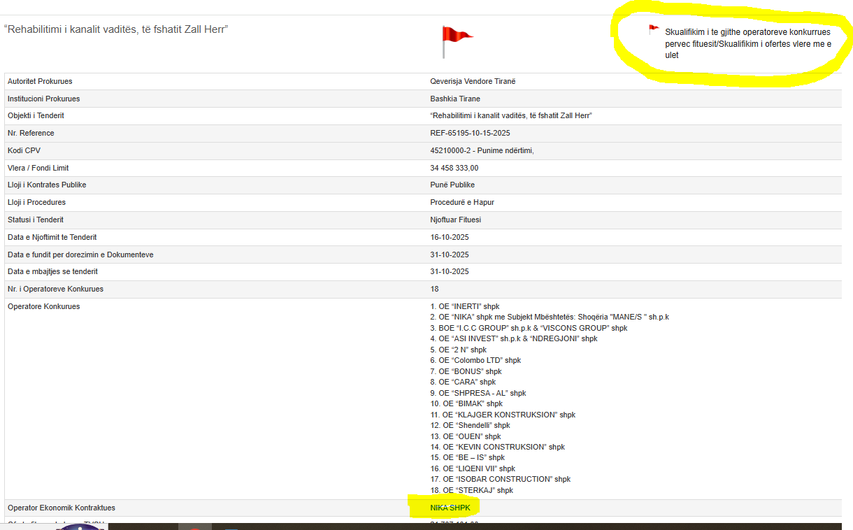Screen dimensions: 853x530
Task: Select Qeverisja Vendore Tiranë authority value
Action: point(473,81)
